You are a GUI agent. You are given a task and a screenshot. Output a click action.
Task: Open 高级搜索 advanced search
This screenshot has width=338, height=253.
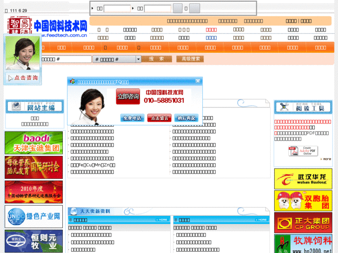click(x=190, y=59)
